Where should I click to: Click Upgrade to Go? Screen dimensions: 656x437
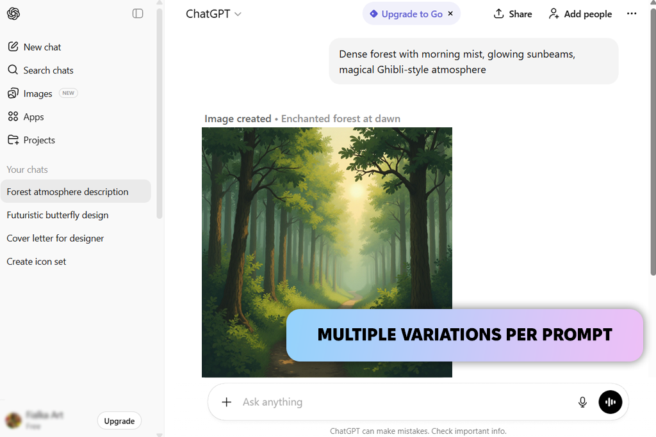click(x=406, y=14)
